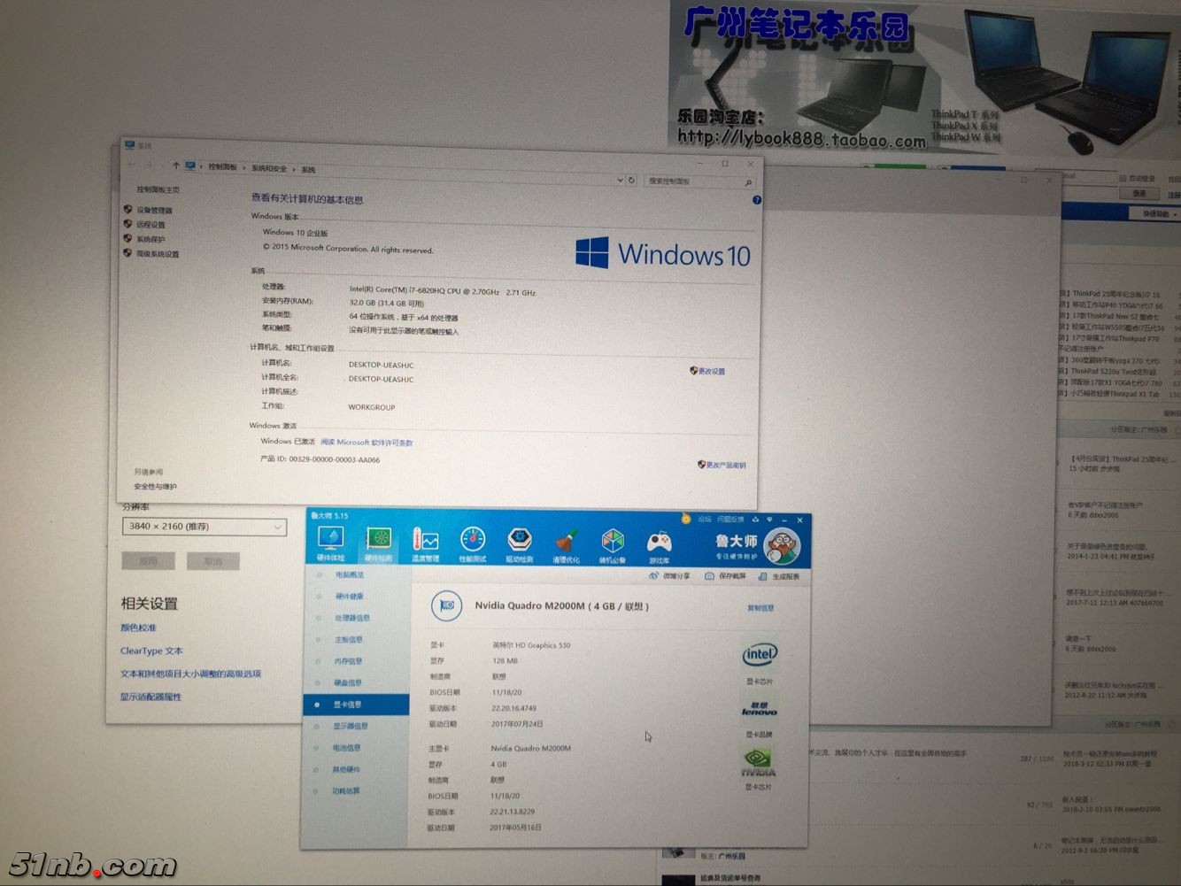Screen dimensions: 1181x886
Task: Click 复制信息 copy info link
Action: tap(760, 608)
